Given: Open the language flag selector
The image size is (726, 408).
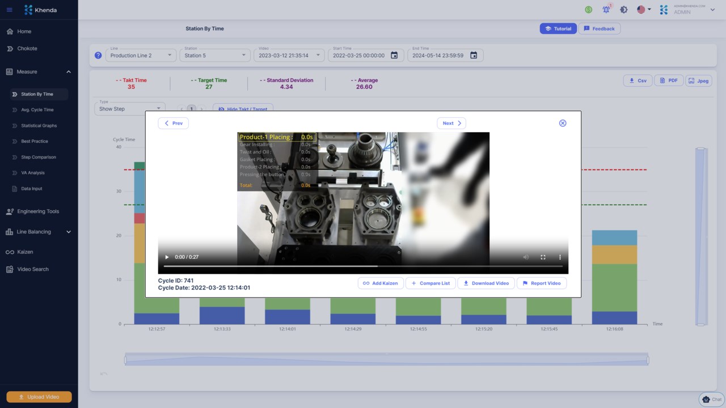Looking at the screenshot, I should 644,10.
